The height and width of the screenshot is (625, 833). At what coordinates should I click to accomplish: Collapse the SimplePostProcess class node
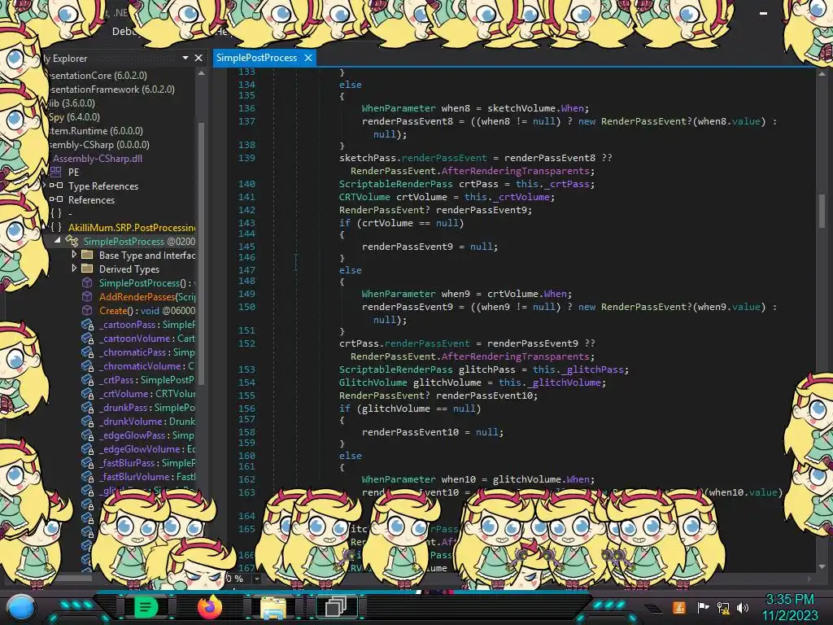[x=58, y=240]
